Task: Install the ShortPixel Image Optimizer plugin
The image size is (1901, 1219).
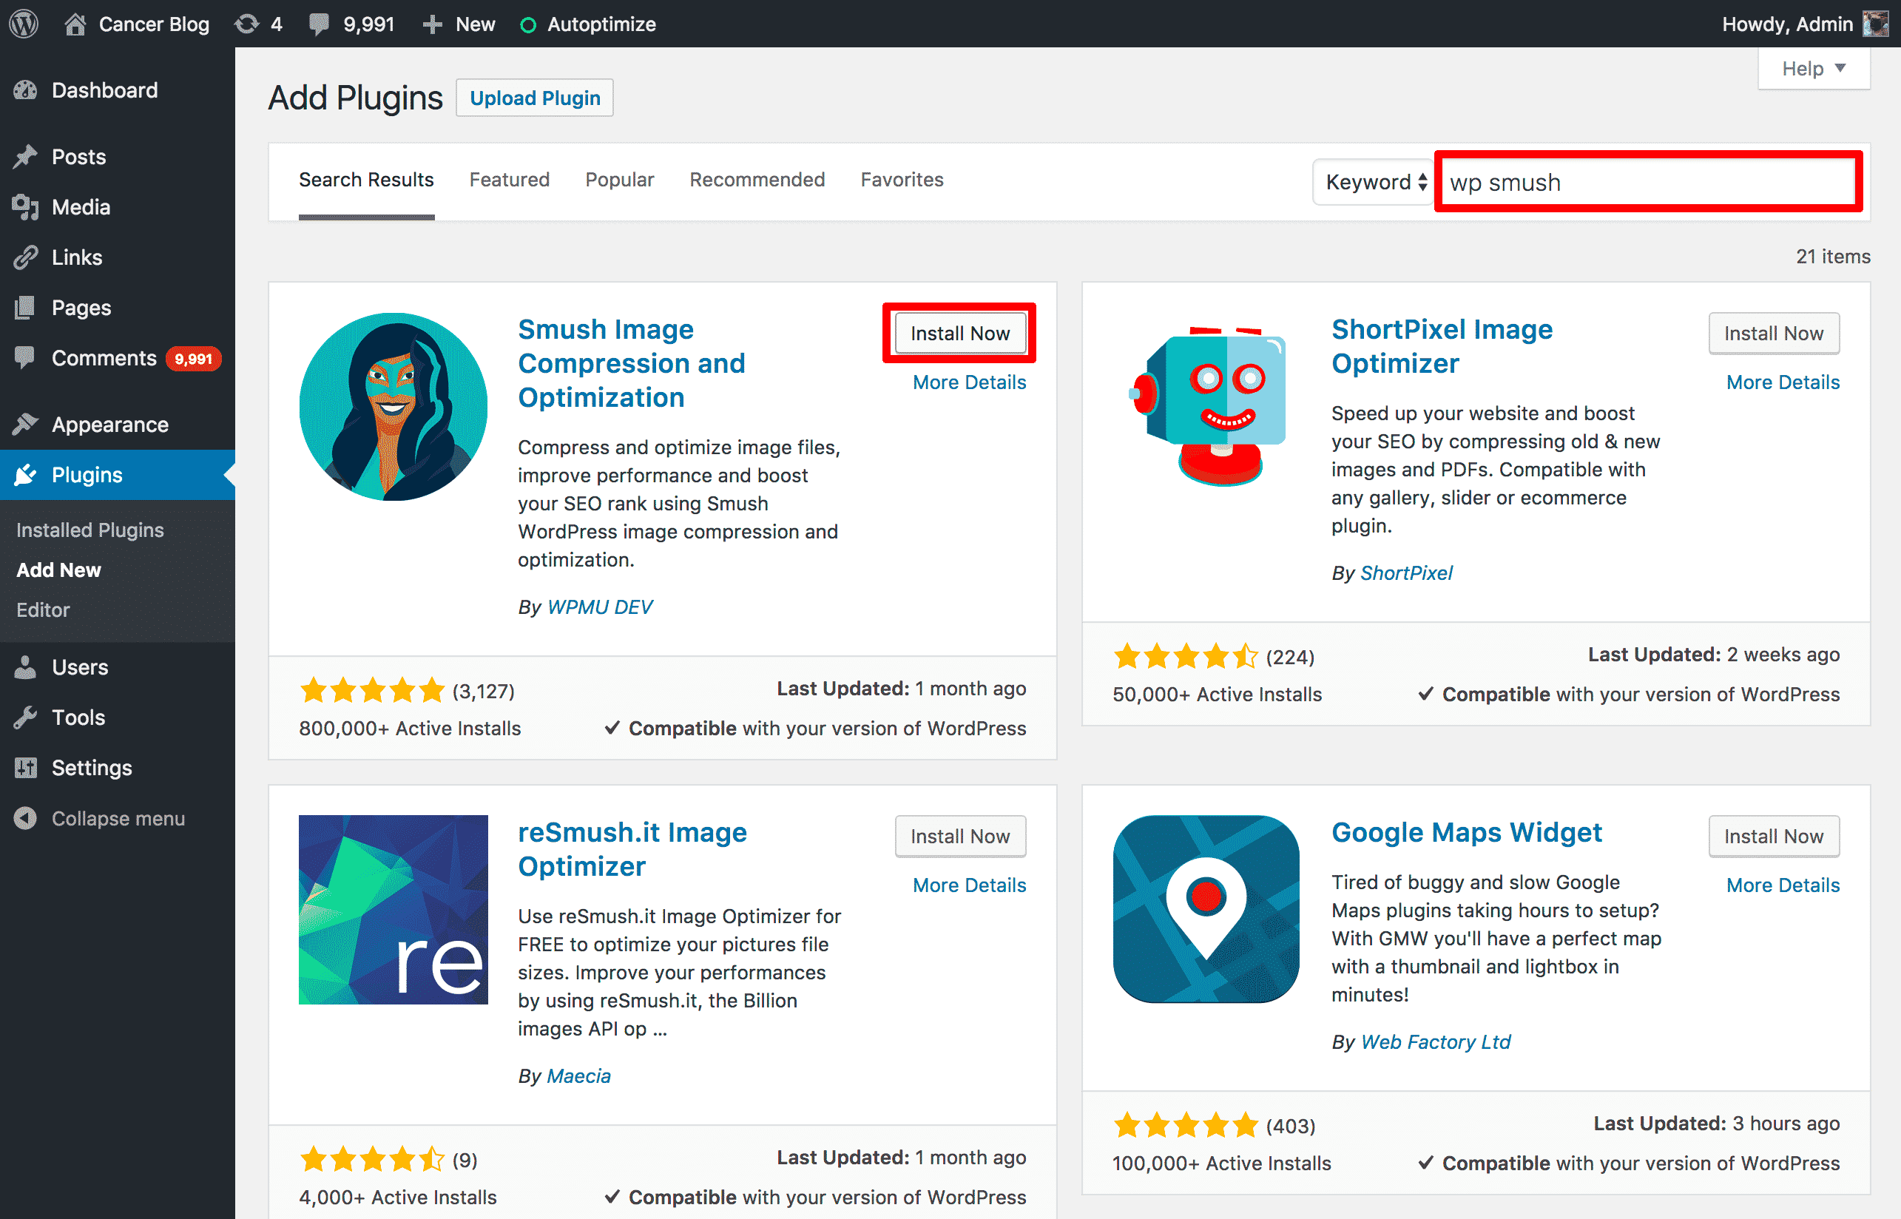Action: click(1774, 334)
